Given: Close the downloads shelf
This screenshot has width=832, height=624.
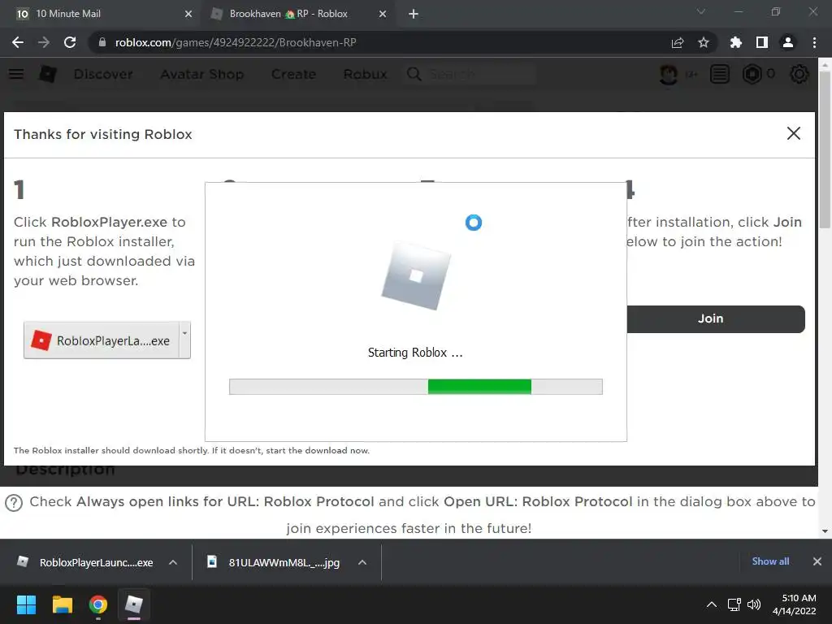Looking at the screenshot, I should [817, 561].
